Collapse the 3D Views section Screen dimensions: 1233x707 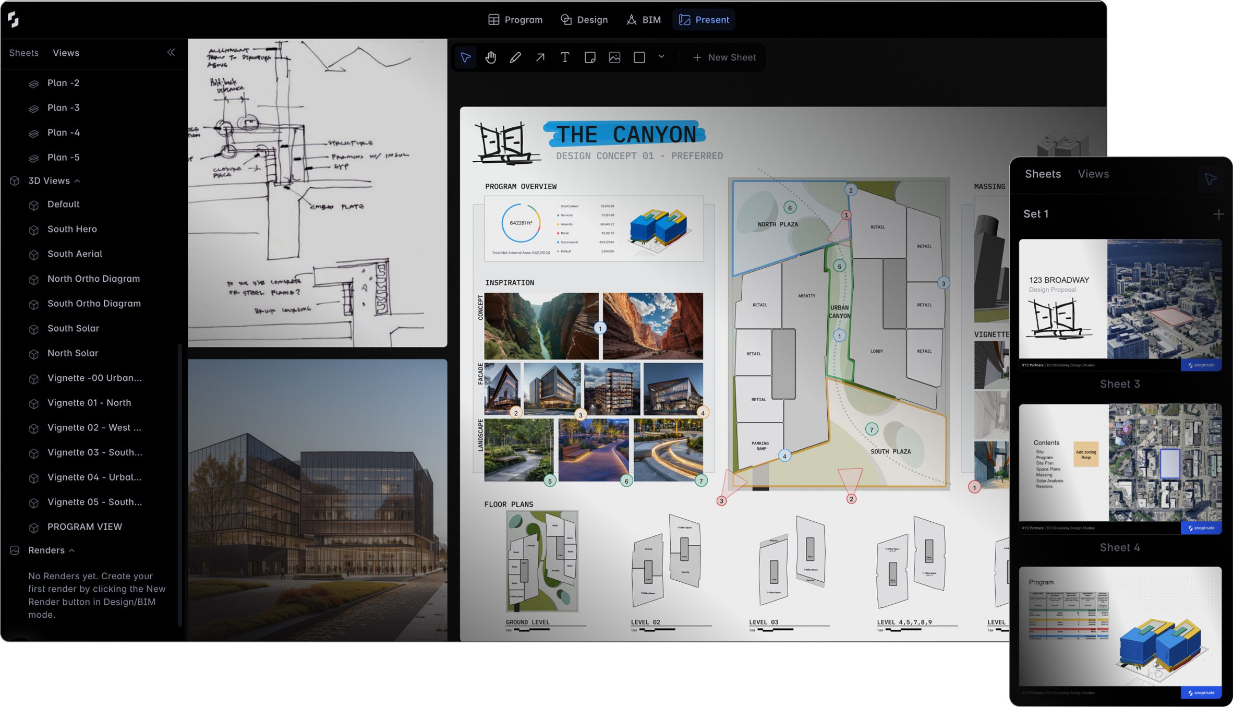77,181
